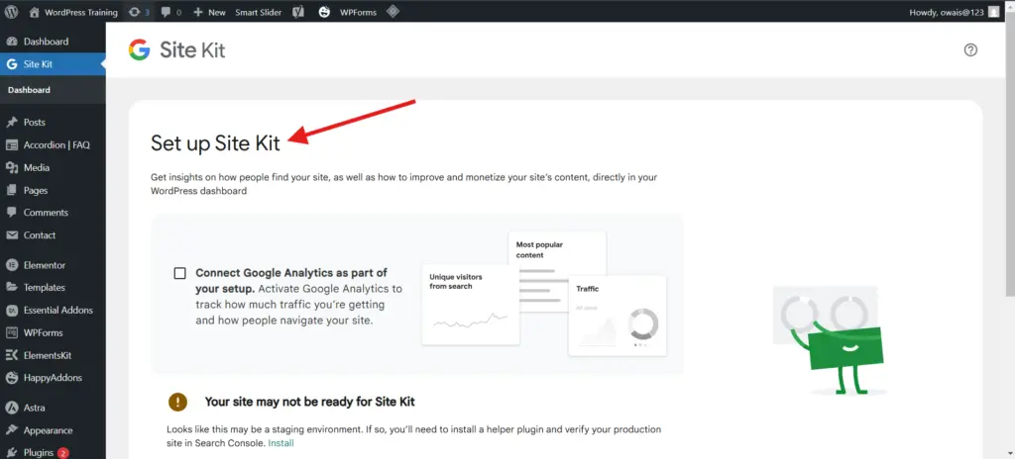Click the Install helper plugin link

click(281, 443)
